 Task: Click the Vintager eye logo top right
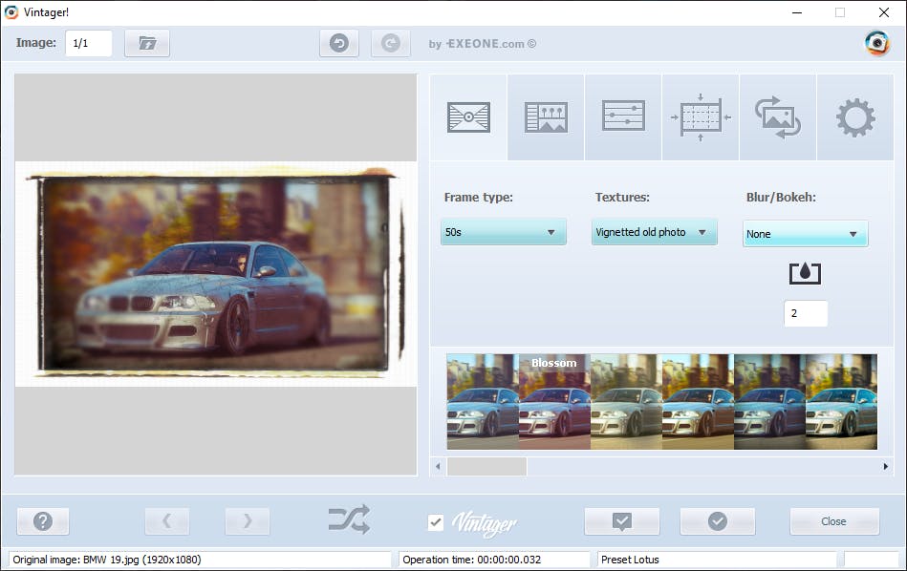[876, 44]
